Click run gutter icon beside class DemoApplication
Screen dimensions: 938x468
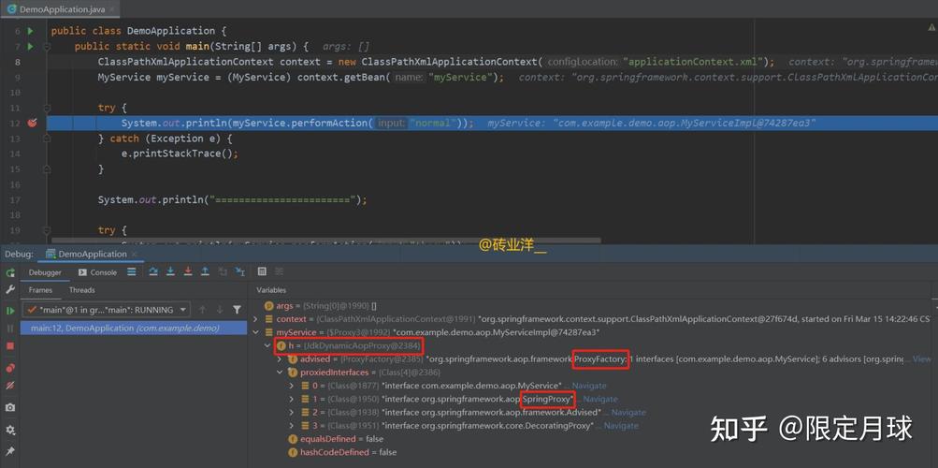(x=31, y=31)
